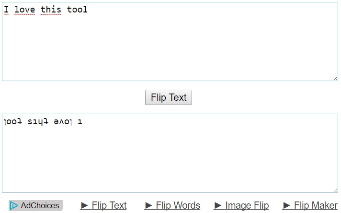Screen dimensions: 341x213
Task: Click the resize handle of the output text area
Action: pos(336,190)
